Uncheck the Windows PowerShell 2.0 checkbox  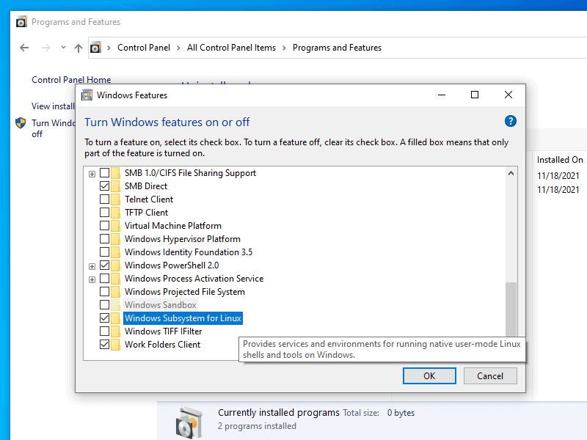104,265
